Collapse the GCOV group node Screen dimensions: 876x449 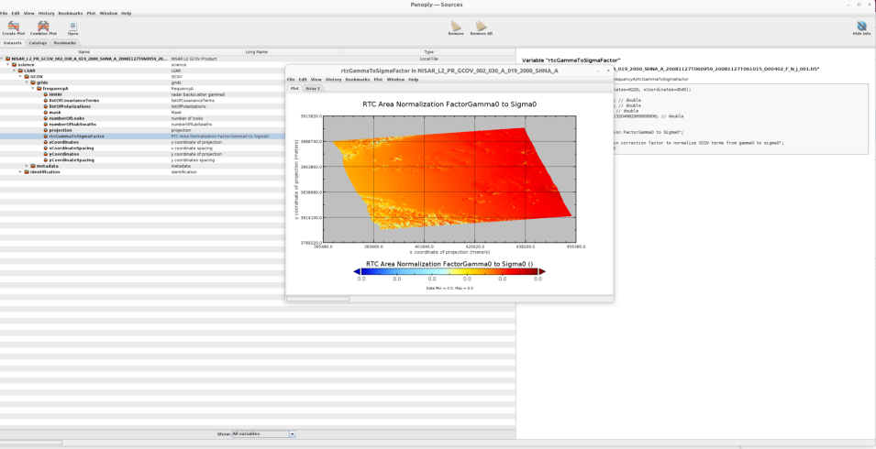coord(21,76)
